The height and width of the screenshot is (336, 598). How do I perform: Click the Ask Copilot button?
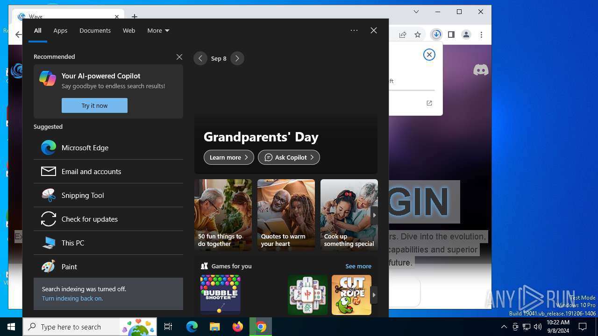point(289,157)
